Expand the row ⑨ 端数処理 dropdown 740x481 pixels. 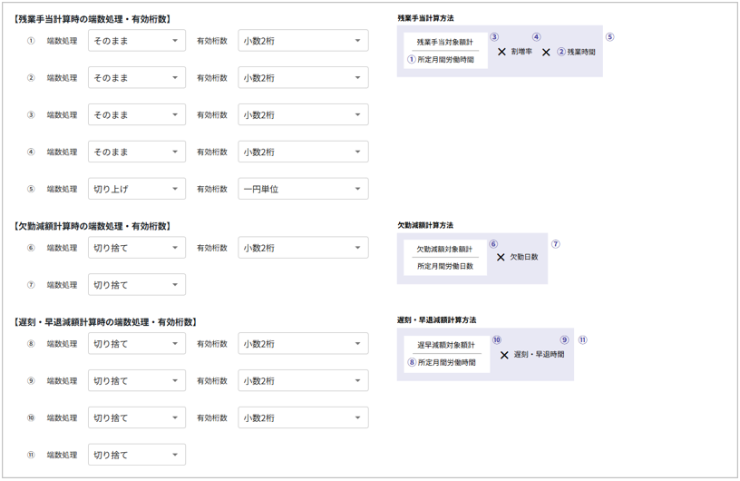click(x=137, y=381)
